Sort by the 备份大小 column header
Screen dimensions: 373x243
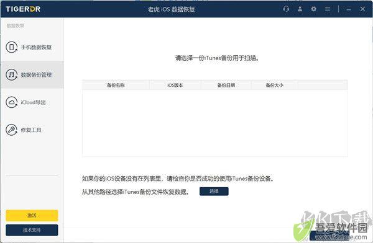(275, 85)
